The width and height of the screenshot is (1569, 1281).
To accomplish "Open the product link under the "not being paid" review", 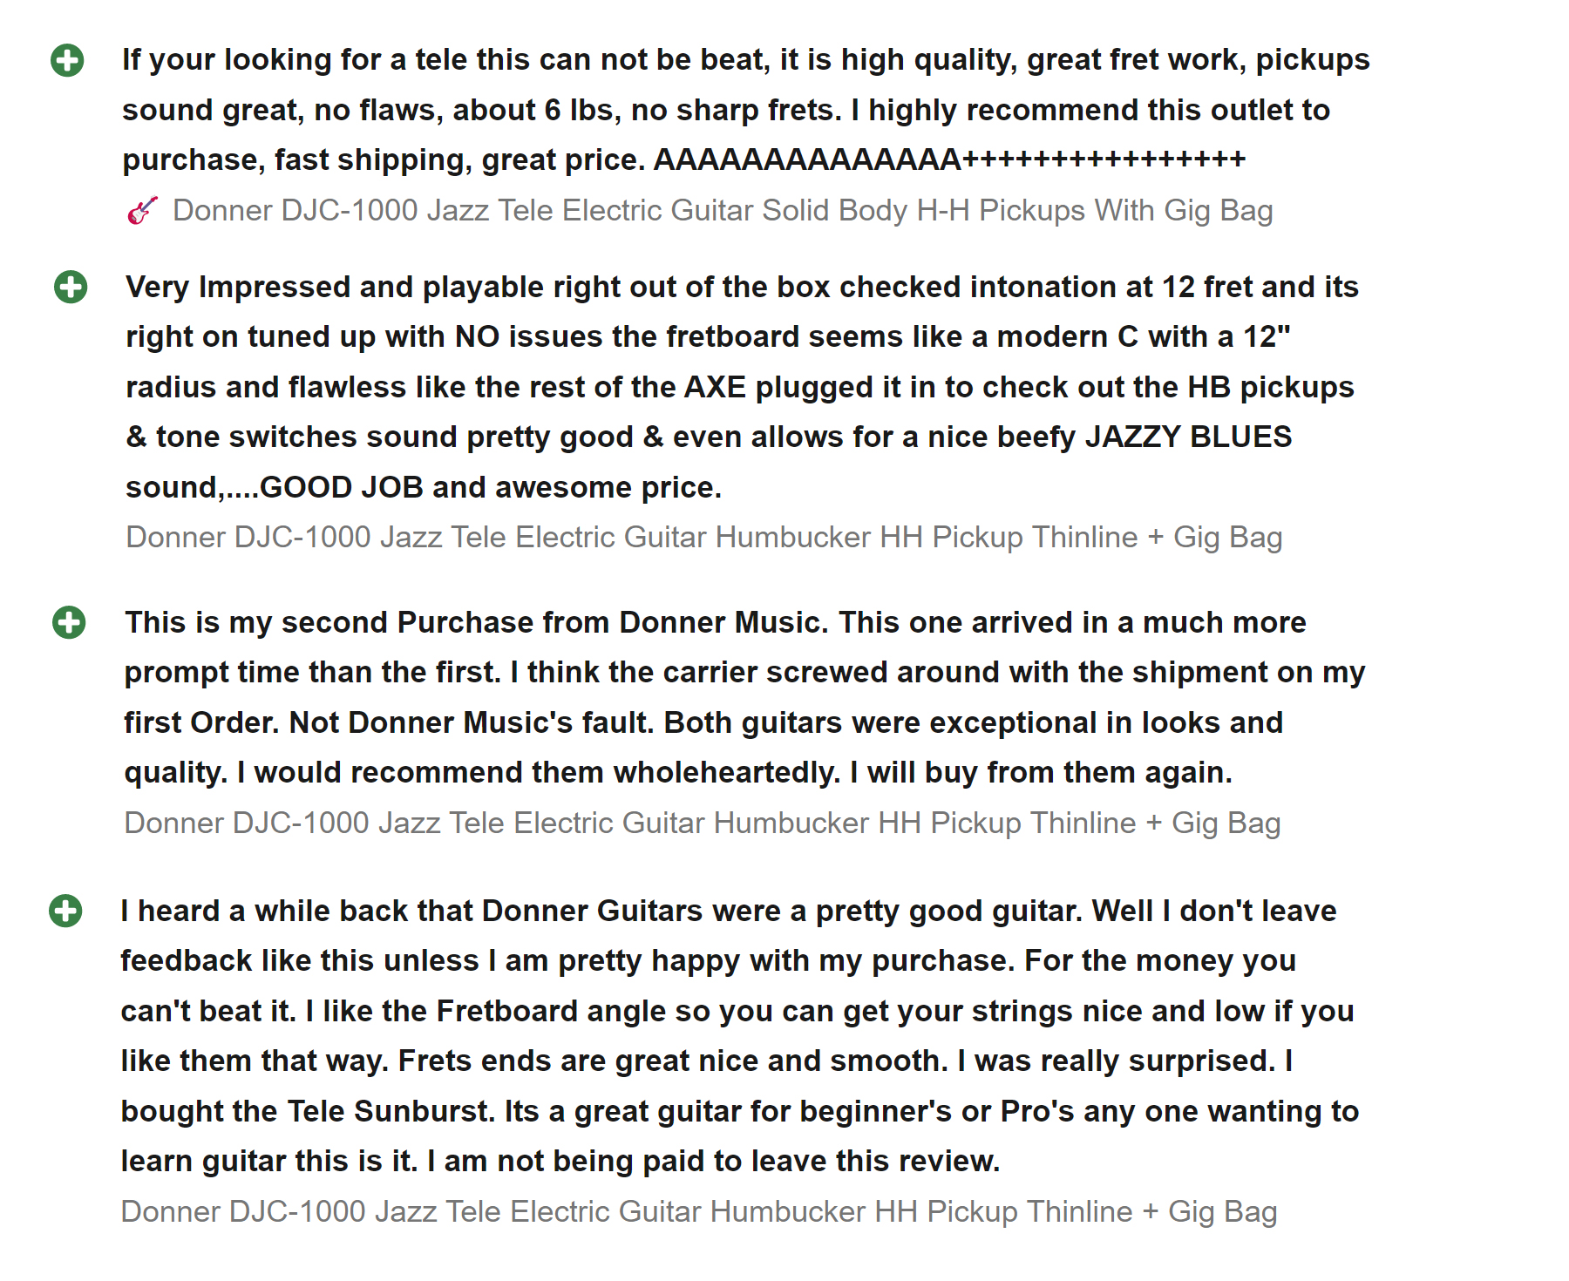I will [x=698, y=1211].
